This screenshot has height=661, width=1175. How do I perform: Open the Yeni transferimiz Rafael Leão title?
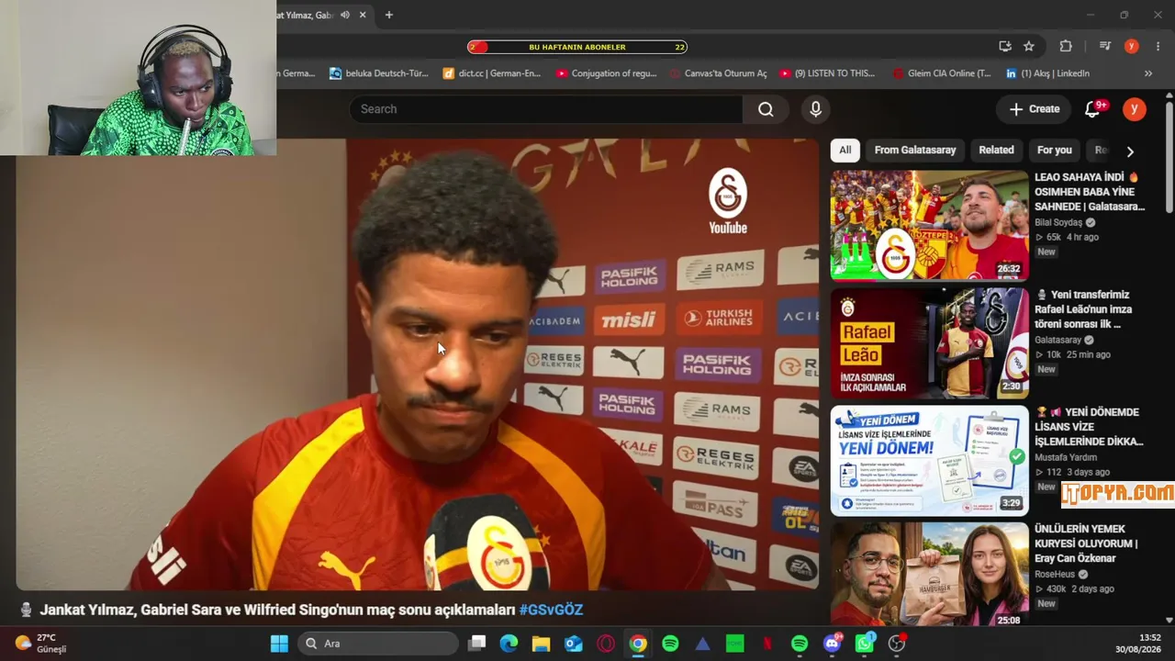click(x=1083, y=309)
